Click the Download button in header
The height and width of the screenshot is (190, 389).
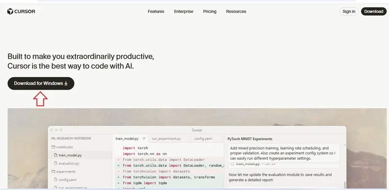(x=373, y=11)
